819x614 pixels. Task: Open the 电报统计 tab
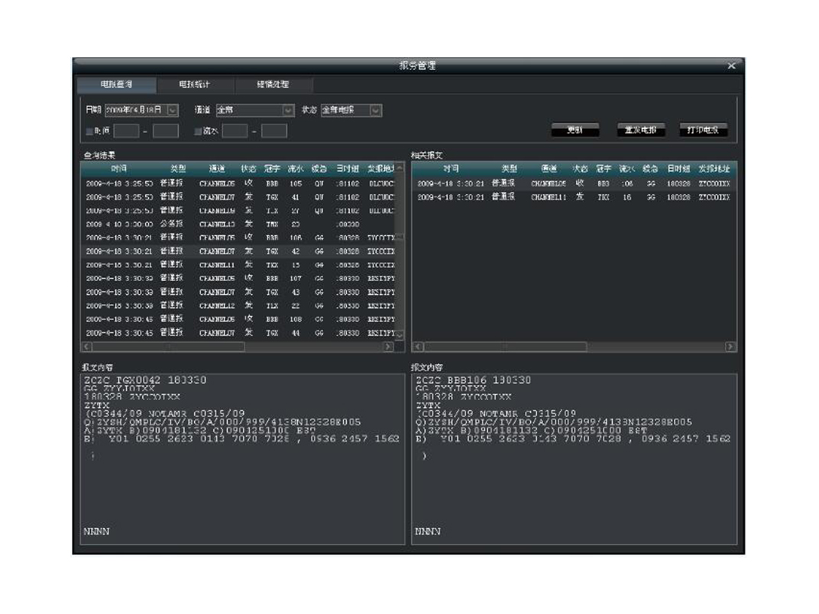(x=195, y=85)
